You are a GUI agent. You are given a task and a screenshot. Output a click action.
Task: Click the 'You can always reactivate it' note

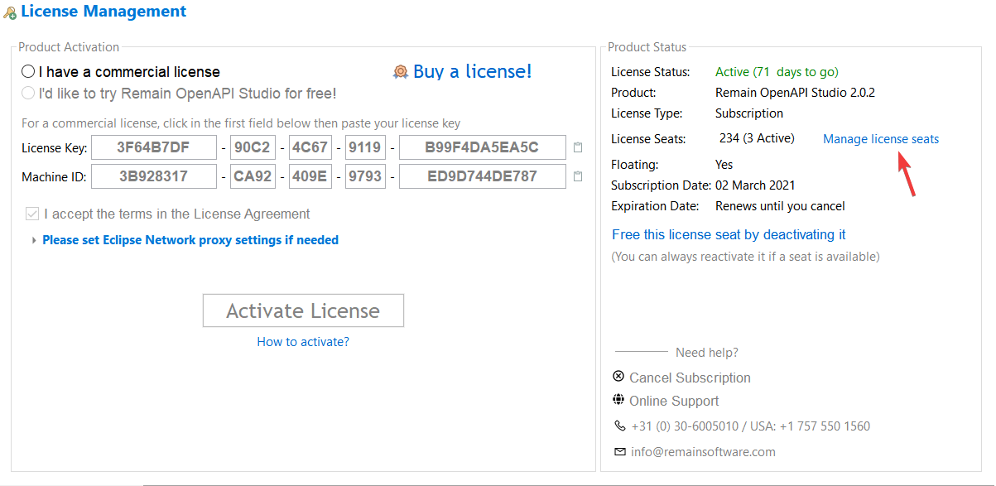click(x=745, y=257)
